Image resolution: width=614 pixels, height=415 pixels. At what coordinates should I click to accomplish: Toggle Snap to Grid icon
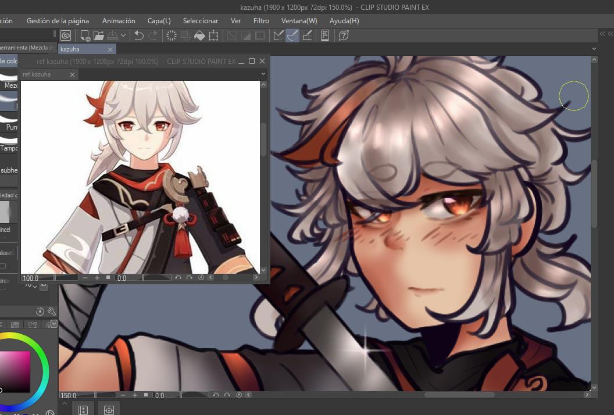(x=307, y=35)
